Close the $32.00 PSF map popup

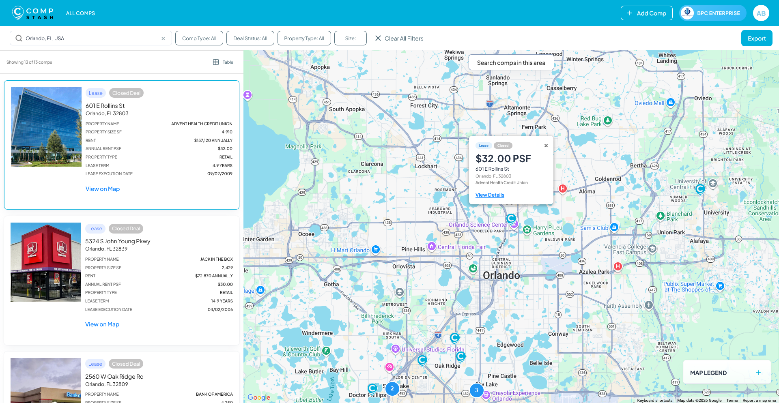[x=546, y=146]
